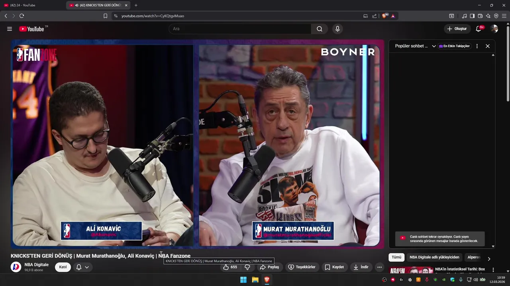Open Brave Rewards triangle icon
The image size is (510, 286).
pos(393,16)
